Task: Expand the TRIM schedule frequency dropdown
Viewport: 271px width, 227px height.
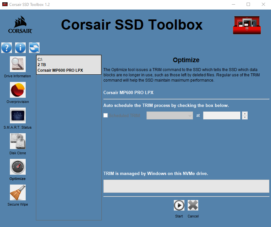Action: point(170,115)
